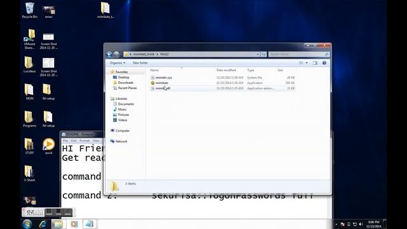Select the MUN desktop folder
Image resolution: width=407 pixels, height=229 pixels.
pyautogui.click(x=29, y=92)
